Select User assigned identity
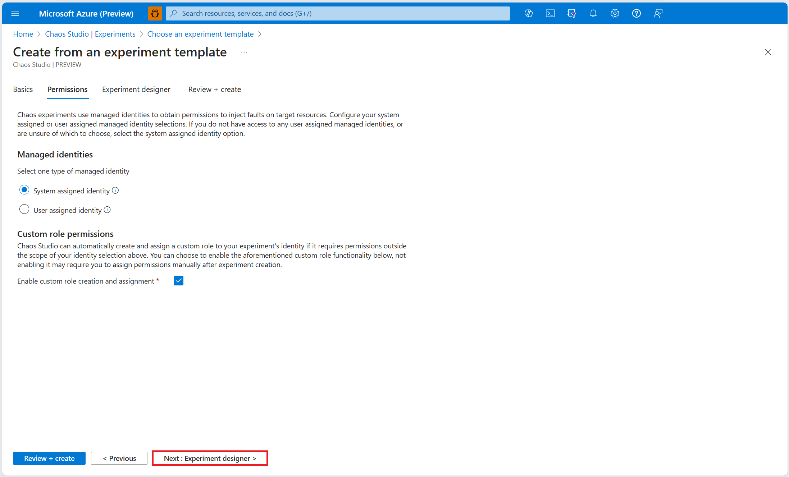The height and width of the screenshot is (477, 789). 24,209
